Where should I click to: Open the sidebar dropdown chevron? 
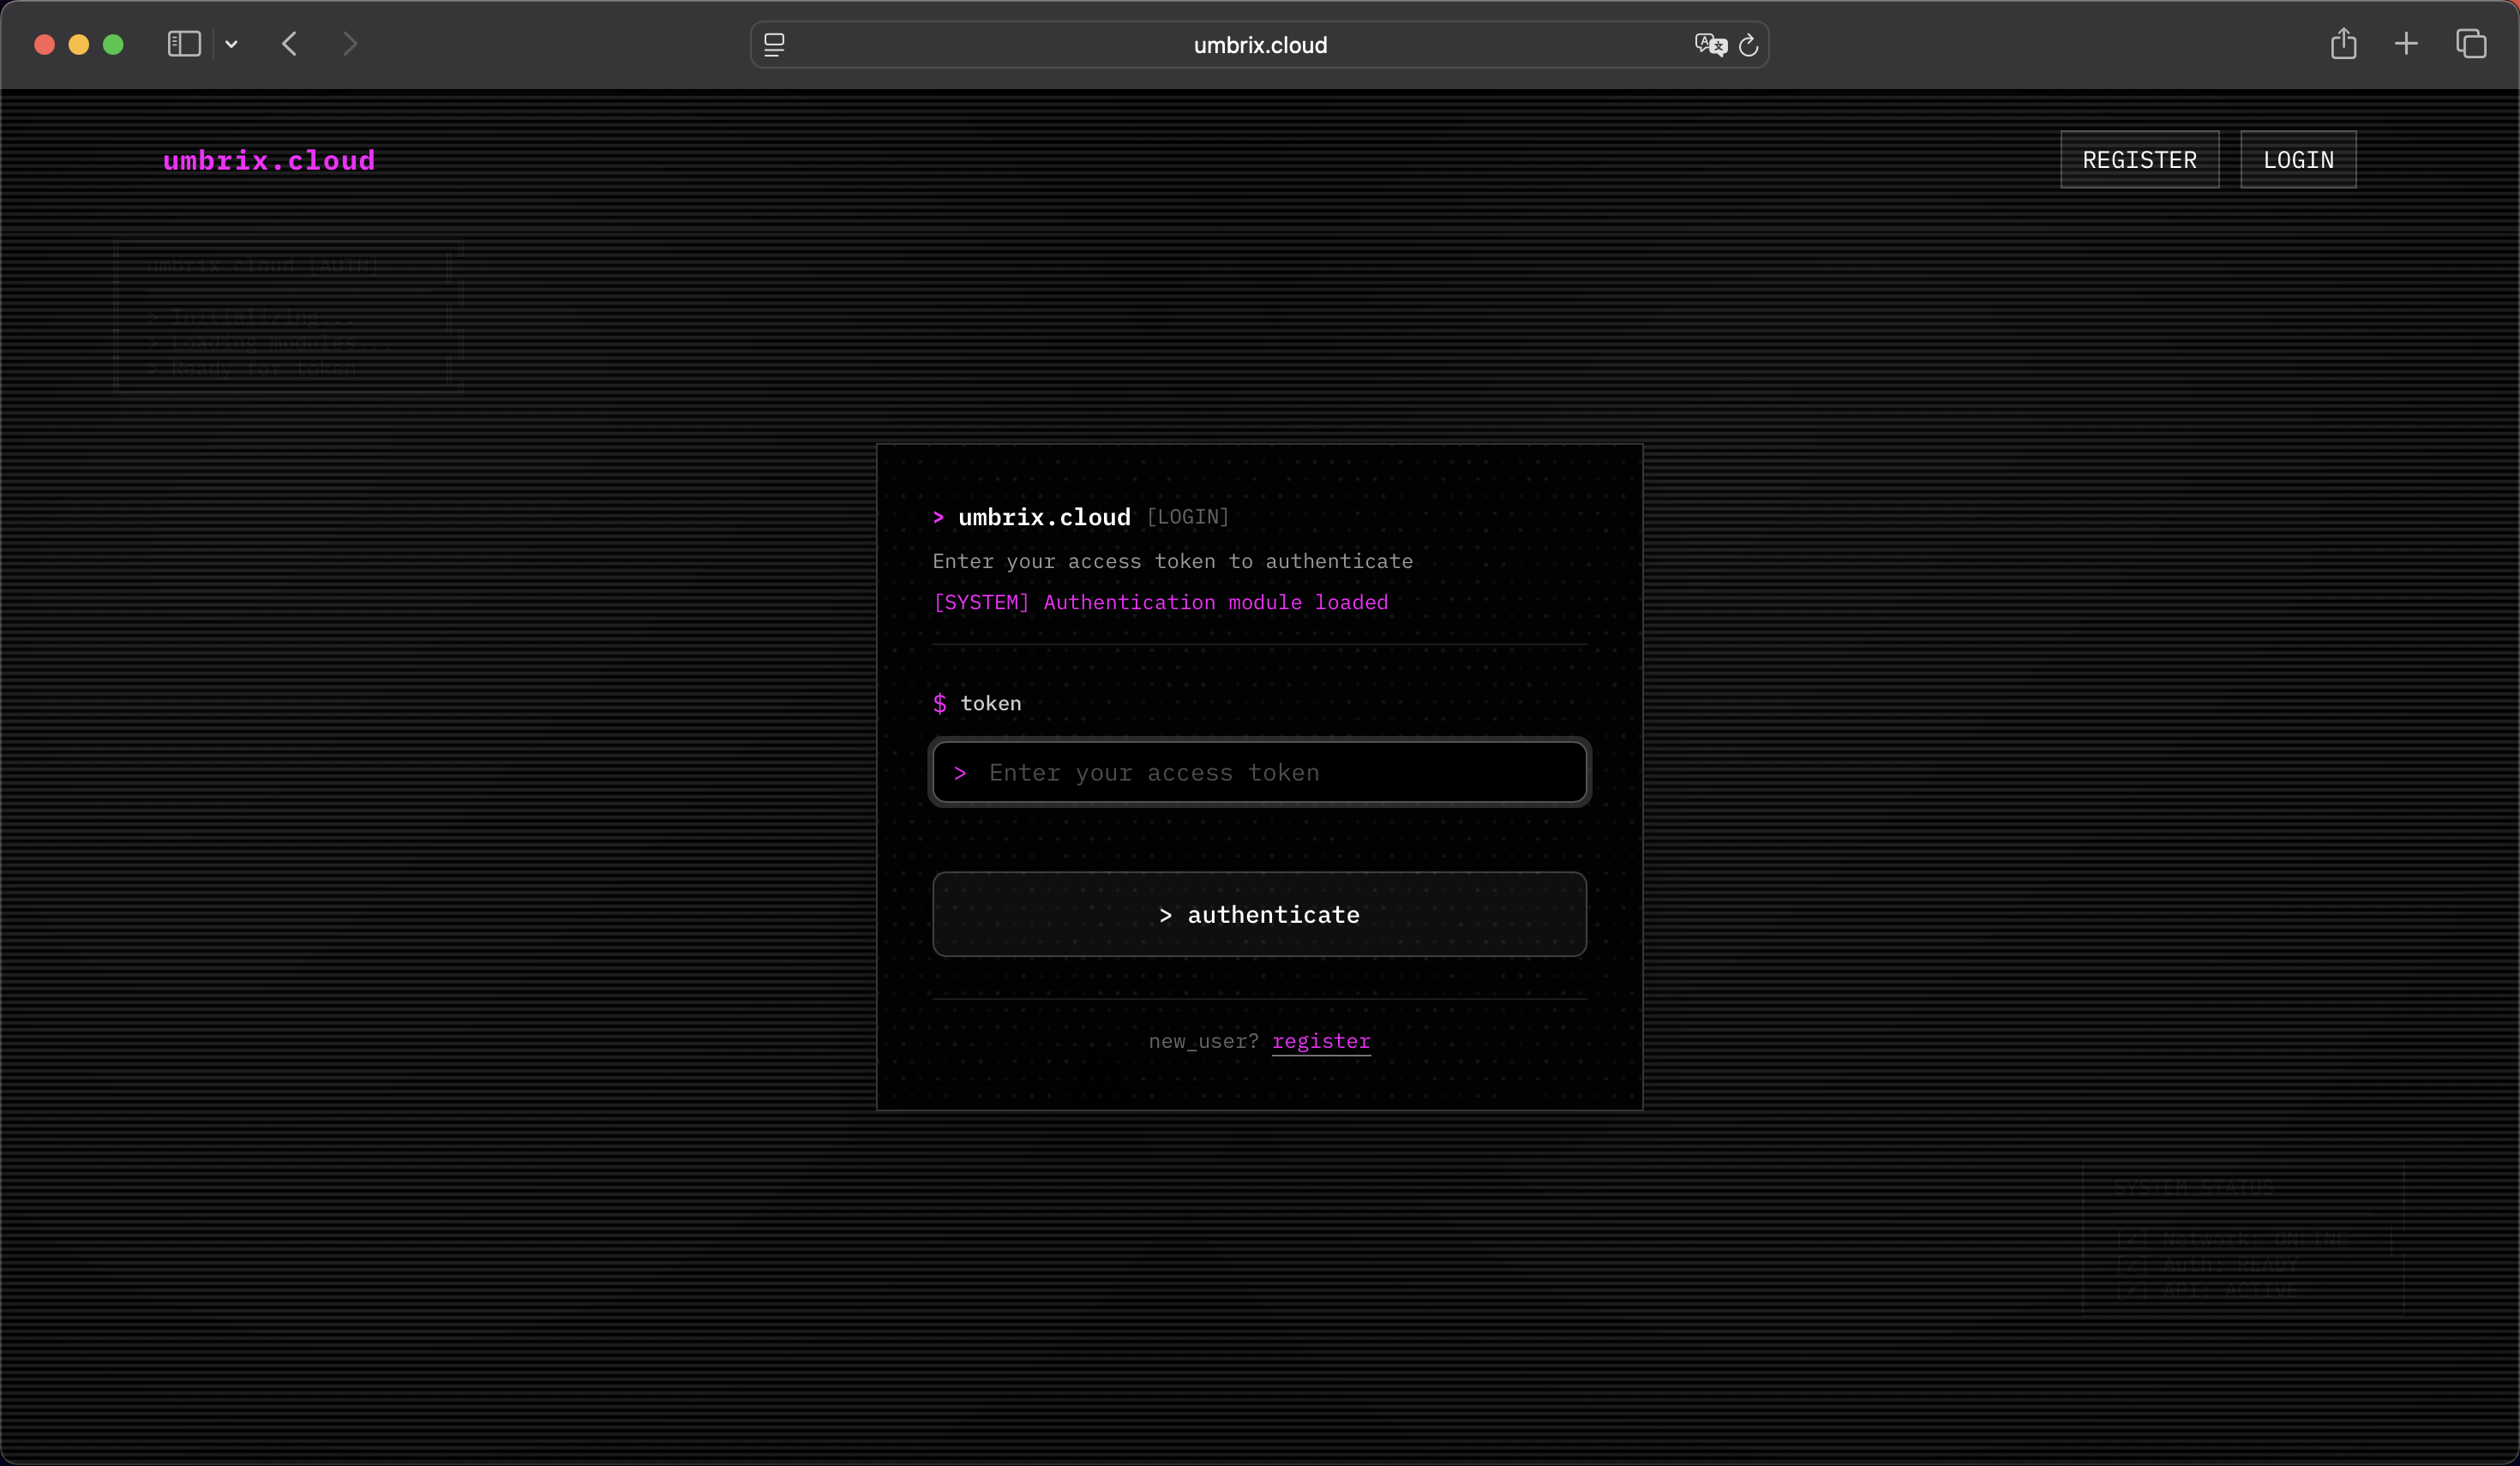(231, 44)
